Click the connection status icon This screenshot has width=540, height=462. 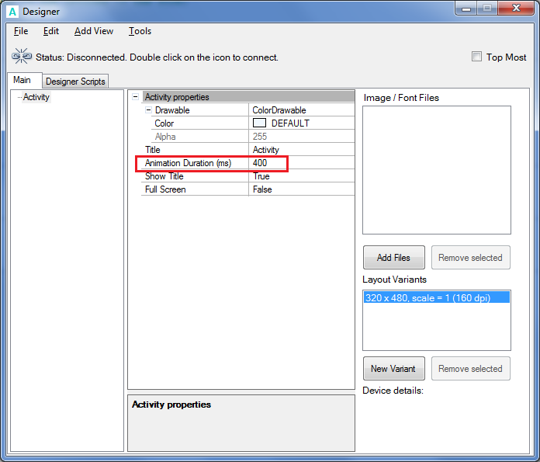point(22,56)
